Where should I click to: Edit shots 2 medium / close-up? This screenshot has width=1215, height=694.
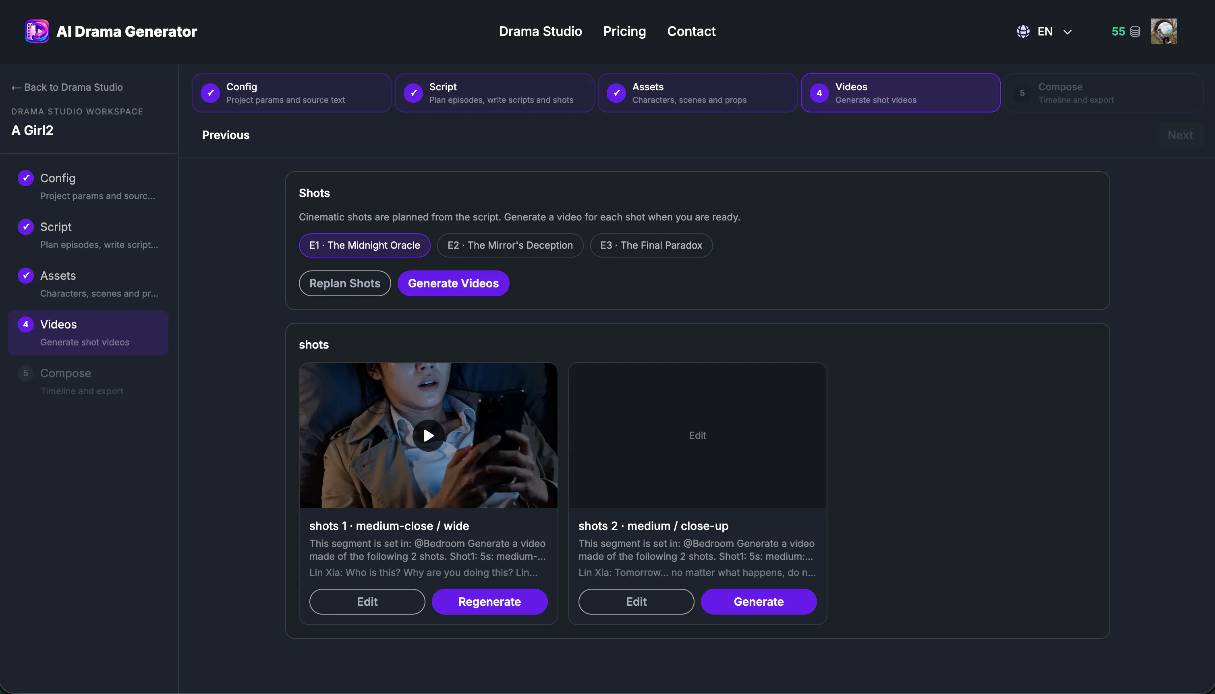(x=636, y=602)
